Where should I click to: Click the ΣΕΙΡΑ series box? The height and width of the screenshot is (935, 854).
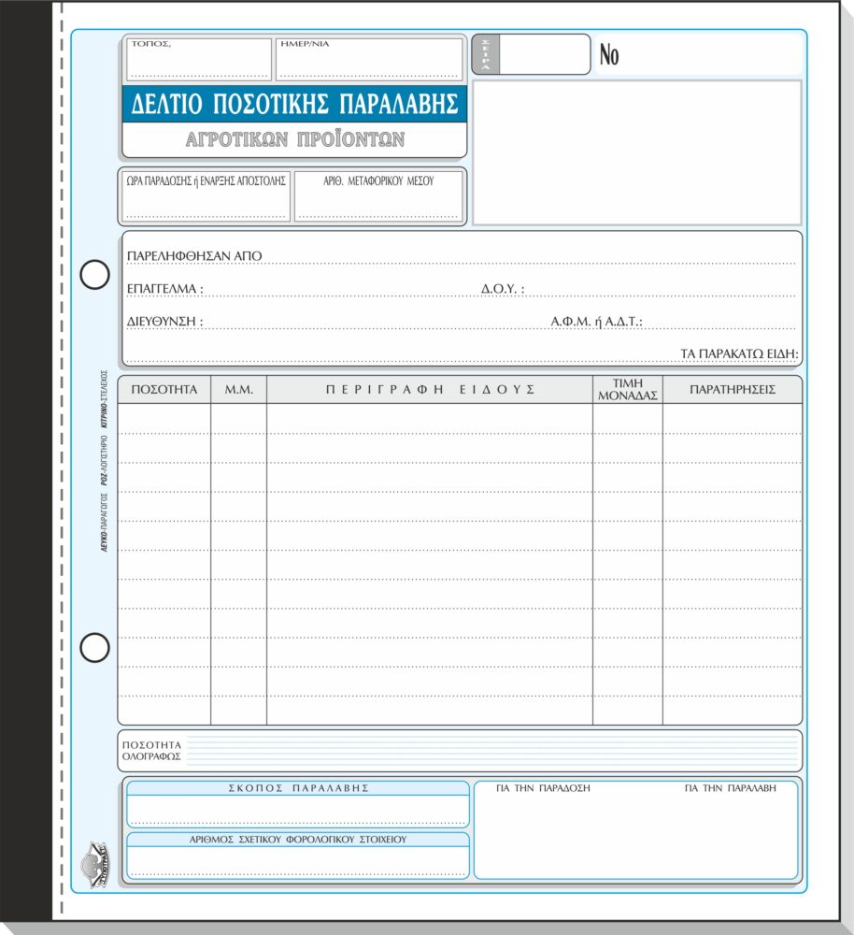tap(531, 54)
